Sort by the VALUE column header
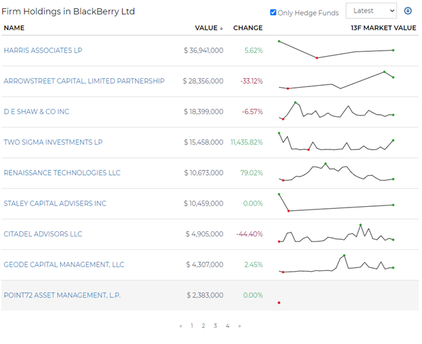Image resolution: width=422 pixels, height=344 pixels. click(206, 28)
